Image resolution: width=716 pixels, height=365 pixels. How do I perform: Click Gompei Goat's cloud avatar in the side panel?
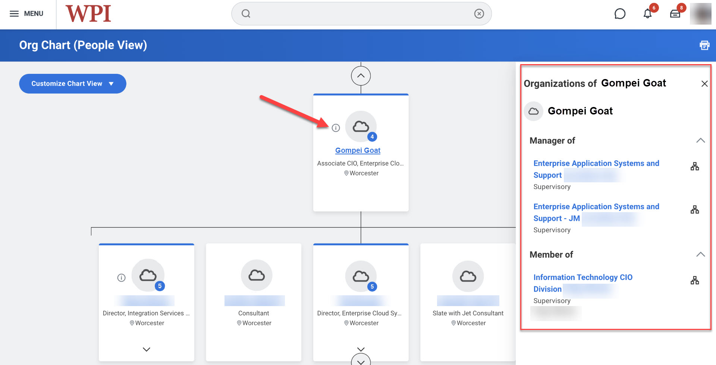click(x=533, y=111)
